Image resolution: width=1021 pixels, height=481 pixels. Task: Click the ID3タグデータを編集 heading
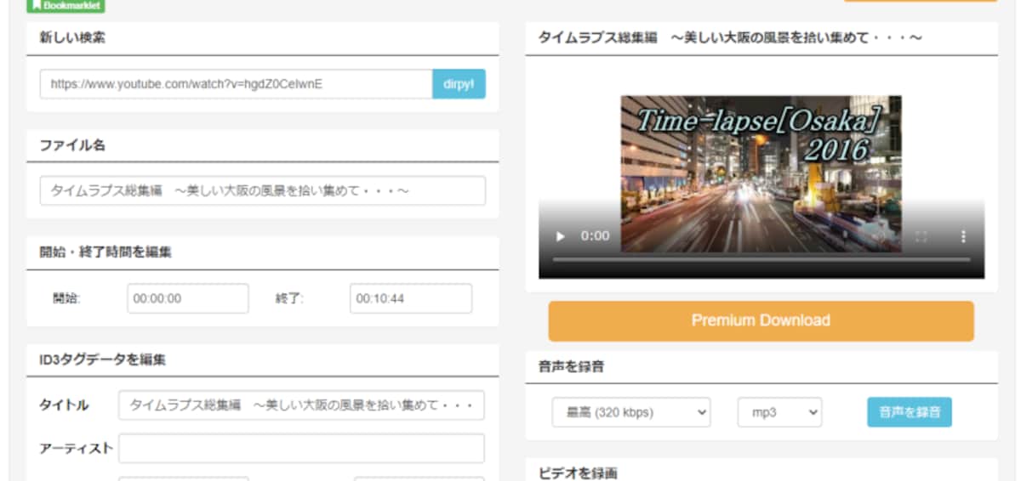tap(102, 359)
